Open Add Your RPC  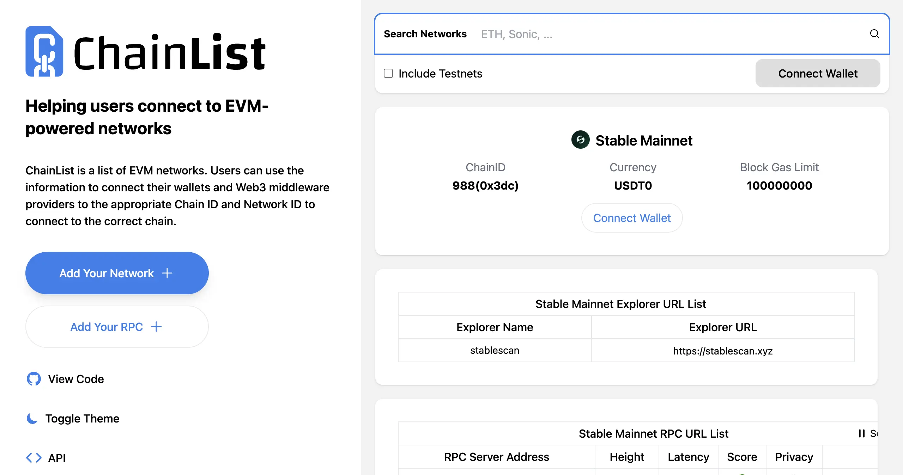117,327
